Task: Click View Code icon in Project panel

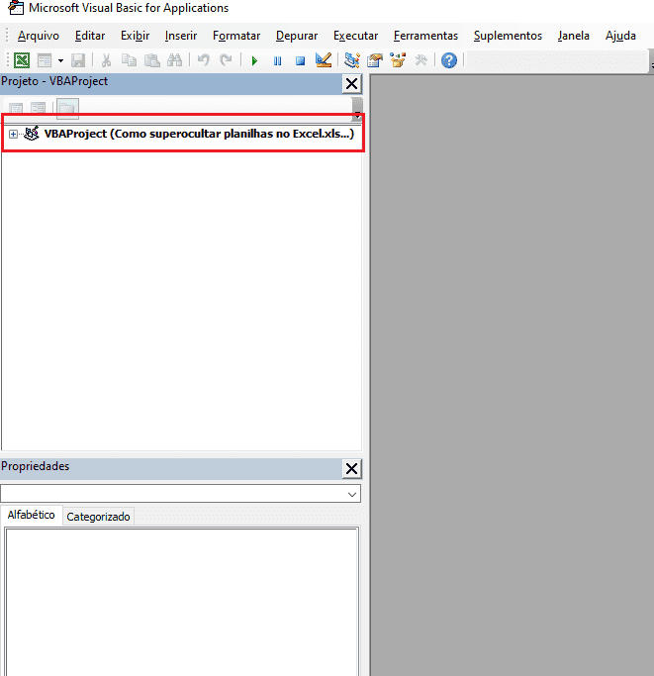Action: (17, 108)
